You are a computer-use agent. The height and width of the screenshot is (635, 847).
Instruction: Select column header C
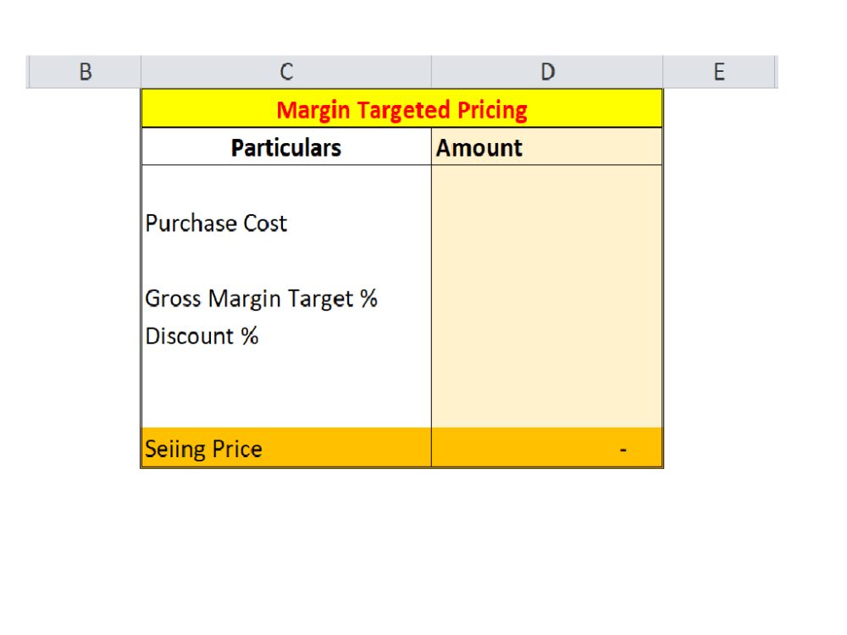pos(286,71)
